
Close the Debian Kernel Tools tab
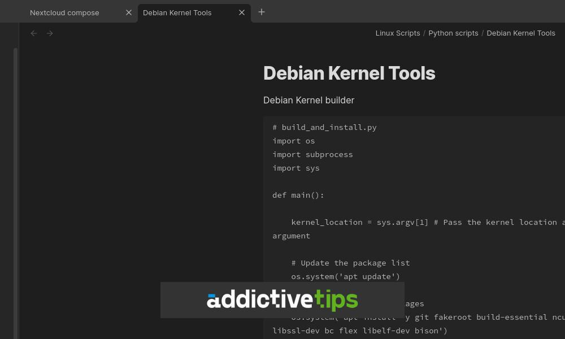242,12
